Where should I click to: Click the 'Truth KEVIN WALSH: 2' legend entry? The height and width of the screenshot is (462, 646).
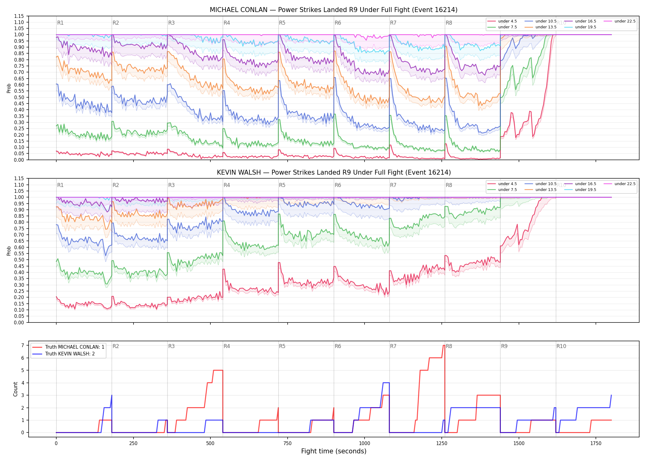[x=63, y=354]
